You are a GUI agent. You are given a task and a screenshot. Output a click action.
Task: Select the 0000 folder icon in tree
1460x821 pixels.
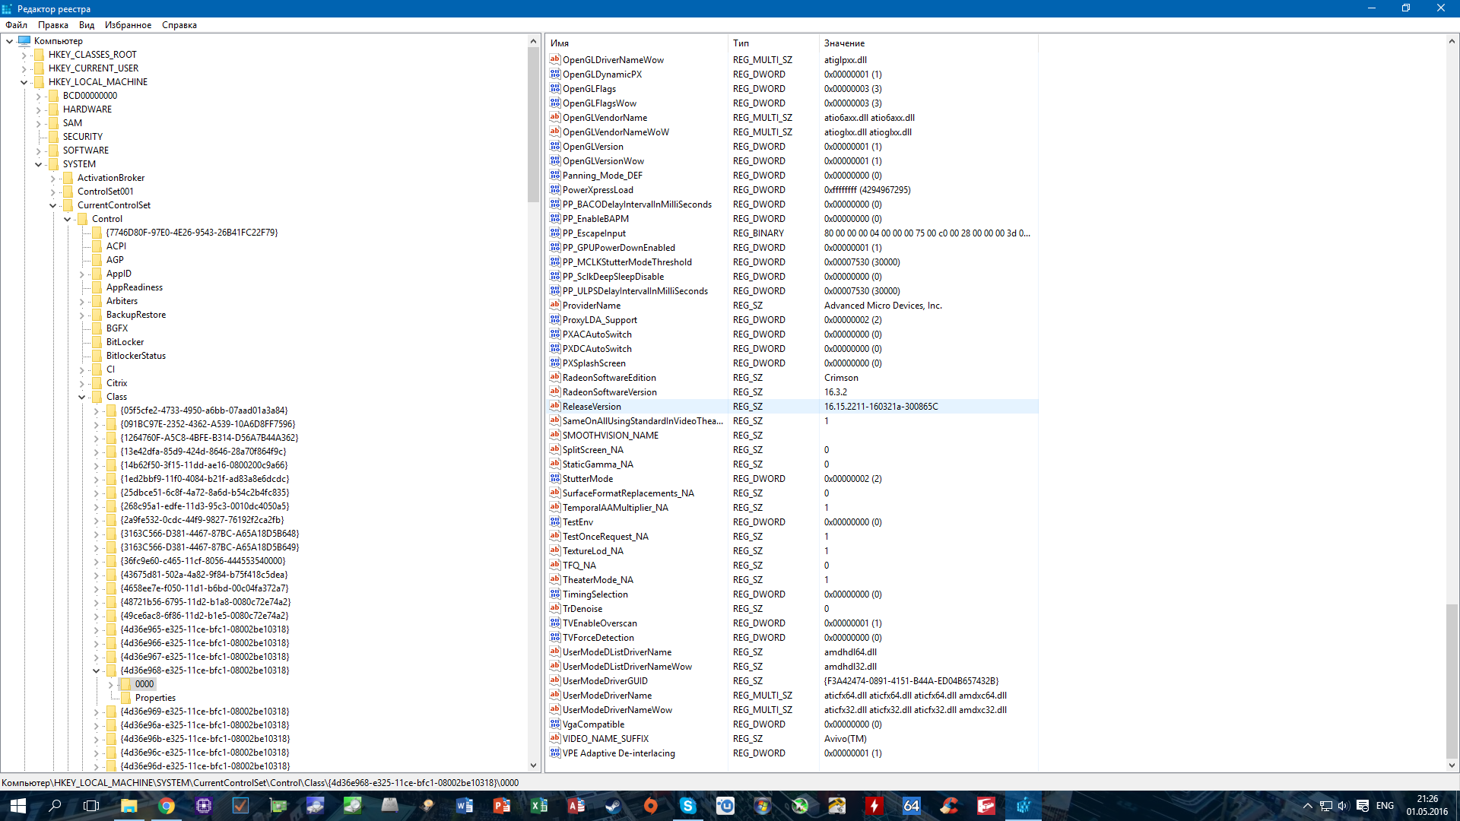click(126, 684)
